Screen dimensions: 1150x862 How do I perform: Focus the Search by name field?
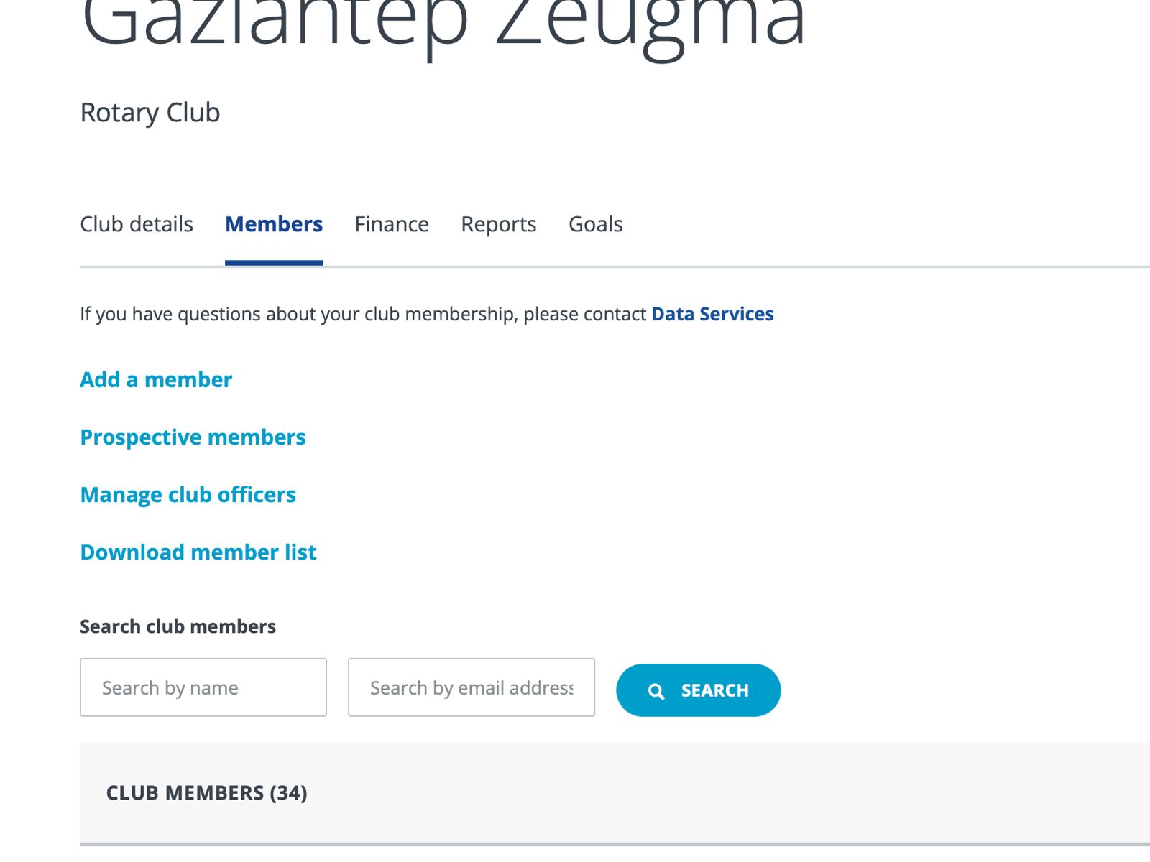click(x=203, y=687)
